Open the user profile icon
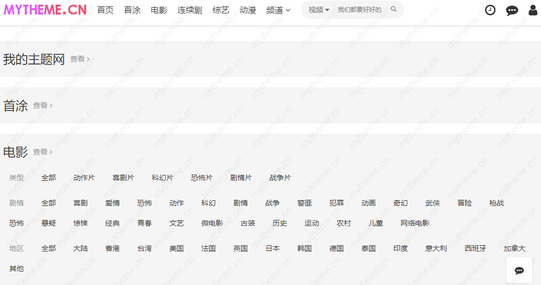Screen dimensions: 541x285 tap(533, 10)
